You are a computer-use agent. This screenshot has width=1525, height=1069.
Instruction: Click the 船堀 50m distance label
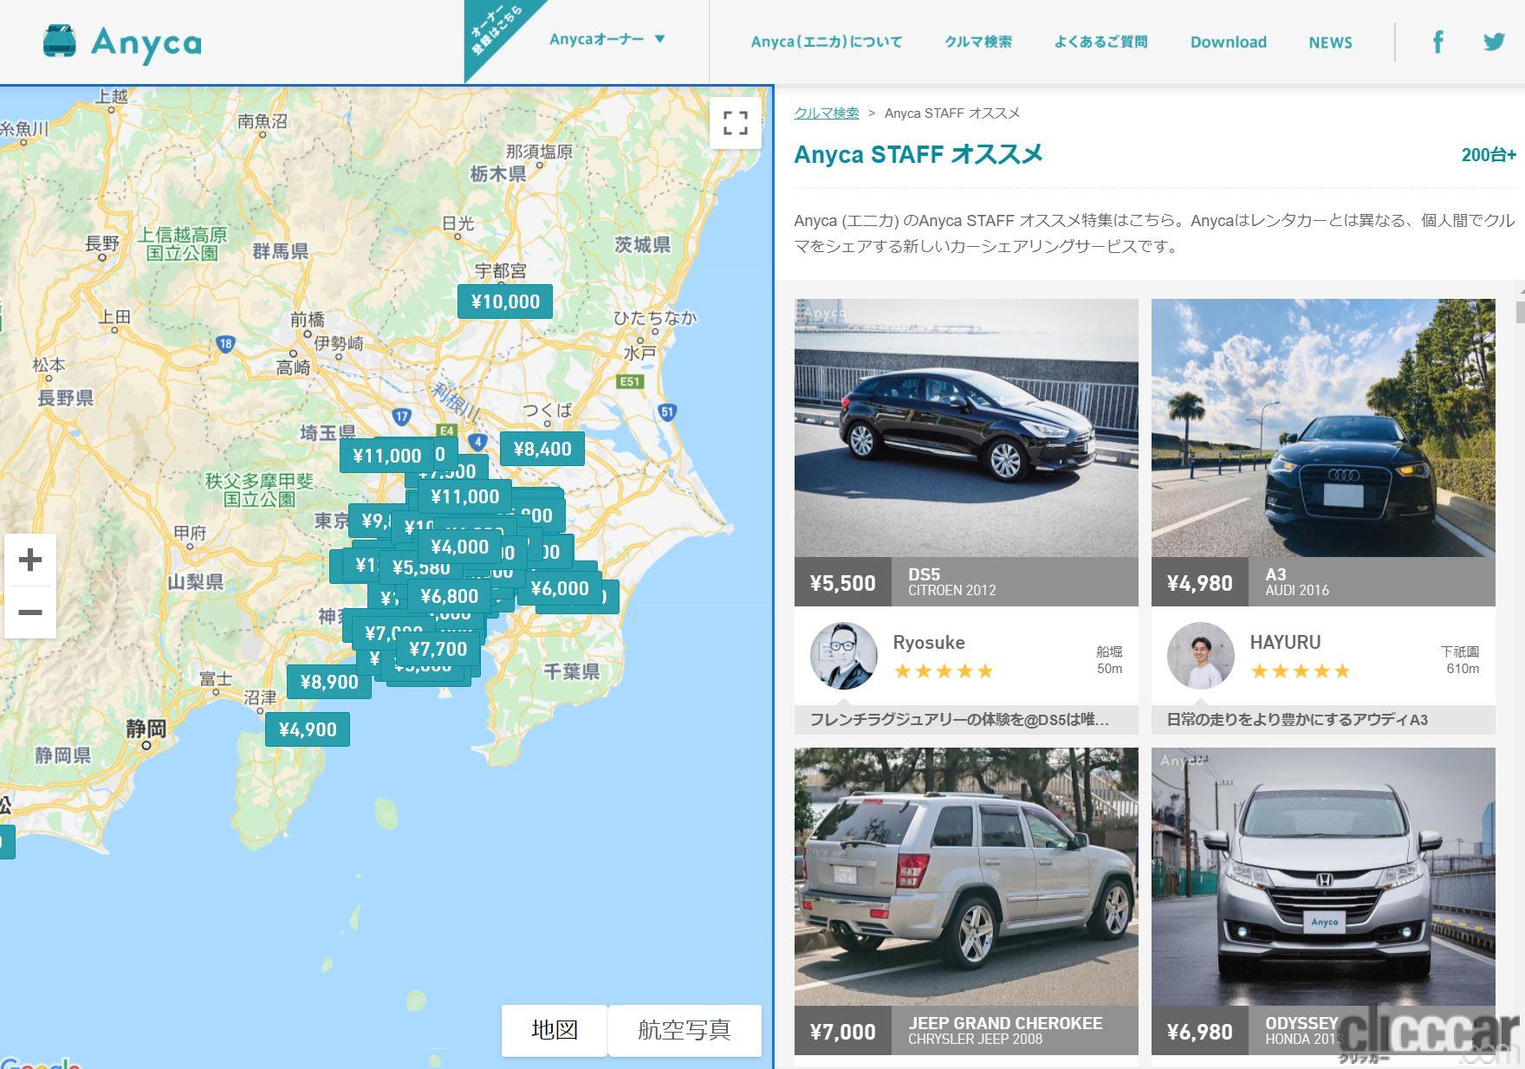[1109, 659]
